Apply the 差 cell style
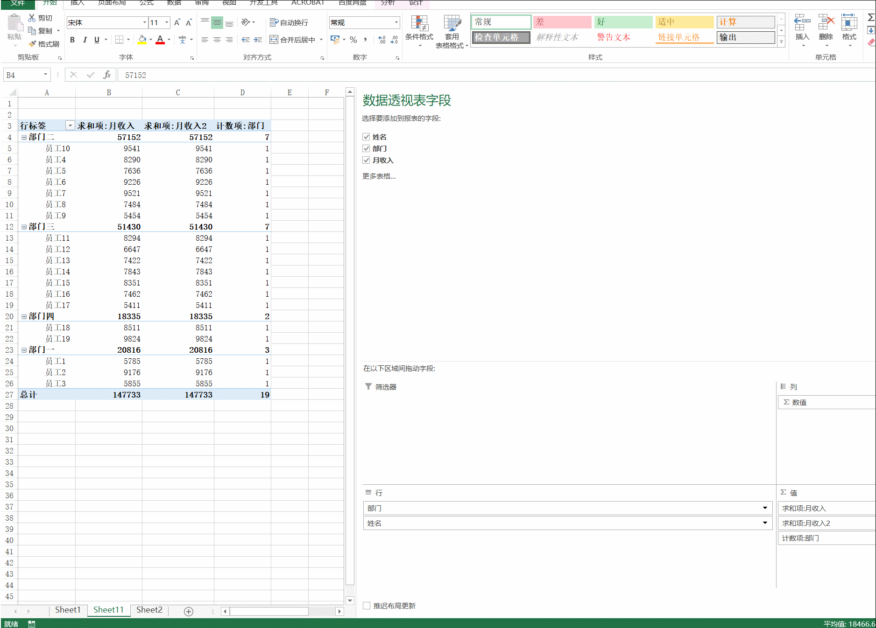 [562, 22]
